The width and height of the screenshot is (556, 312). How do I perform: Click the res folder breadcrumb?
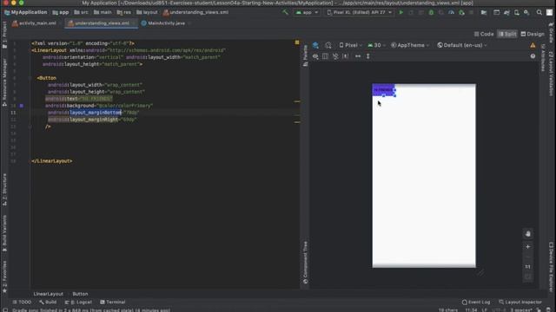(x=123, y=12)
